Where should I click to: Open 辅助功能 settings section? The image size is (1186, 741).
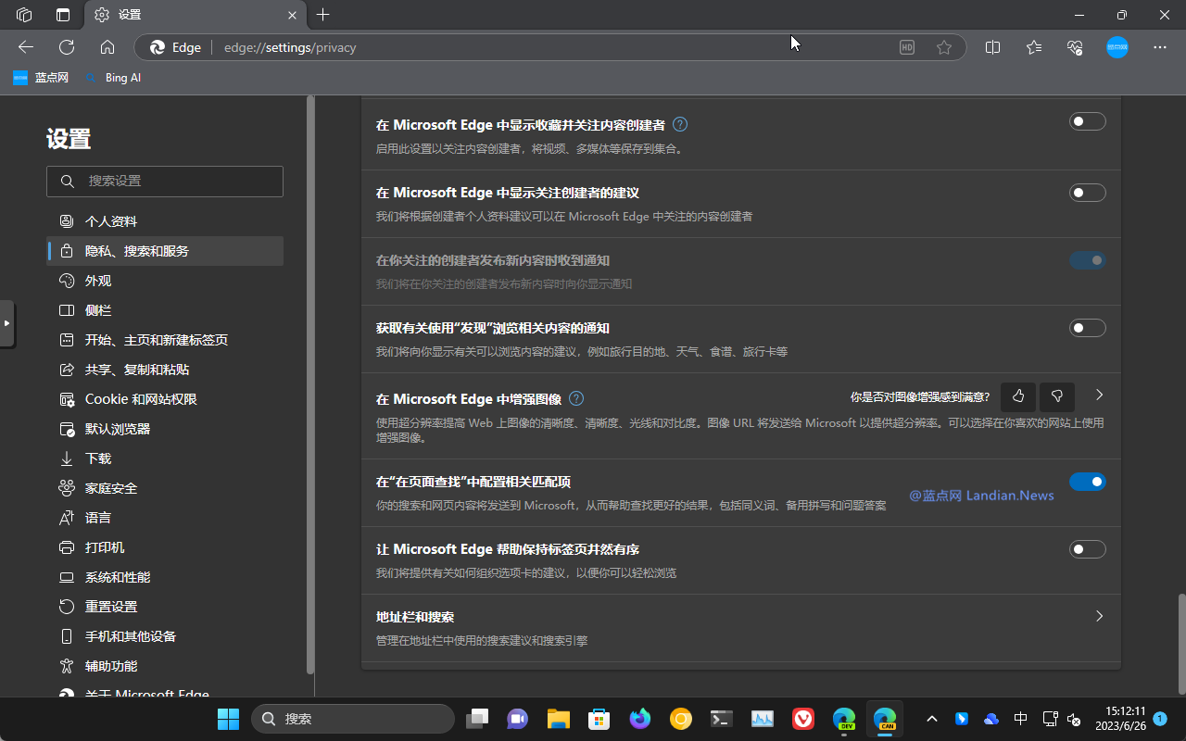click(x=165, y=666)
